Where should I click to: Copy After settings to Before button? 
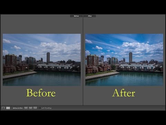coord(30,108)
